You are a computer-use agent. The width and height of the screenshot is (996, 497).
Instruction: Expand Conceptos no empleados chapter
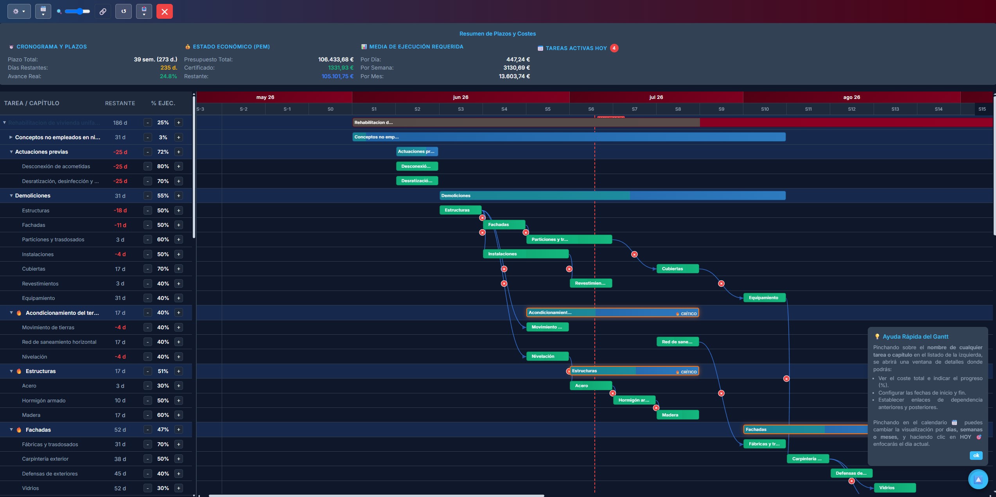pos(11,137)
